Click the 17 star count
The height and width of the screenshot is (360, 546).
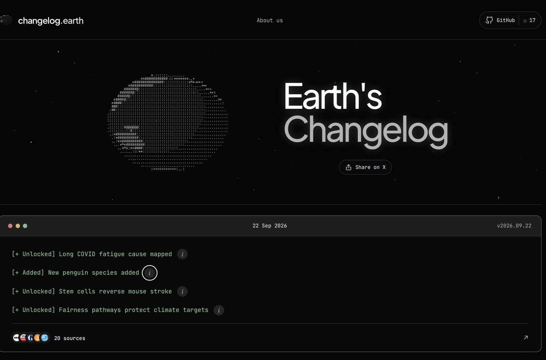pyautogui.click(x=532, y=20)
